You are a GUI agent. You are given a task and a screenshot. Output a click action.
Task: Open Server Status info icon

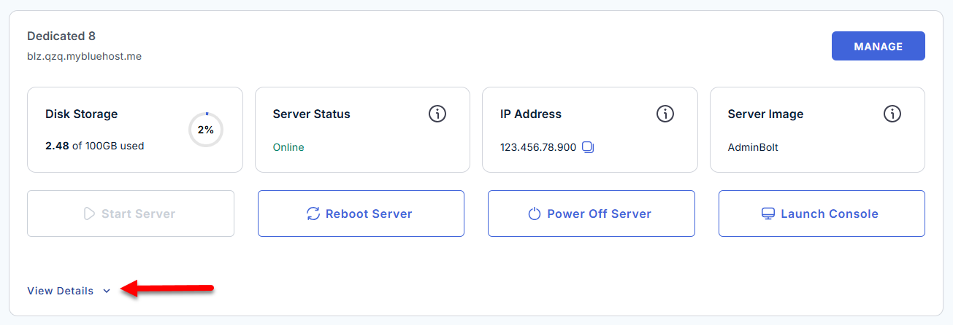[437, 114]
